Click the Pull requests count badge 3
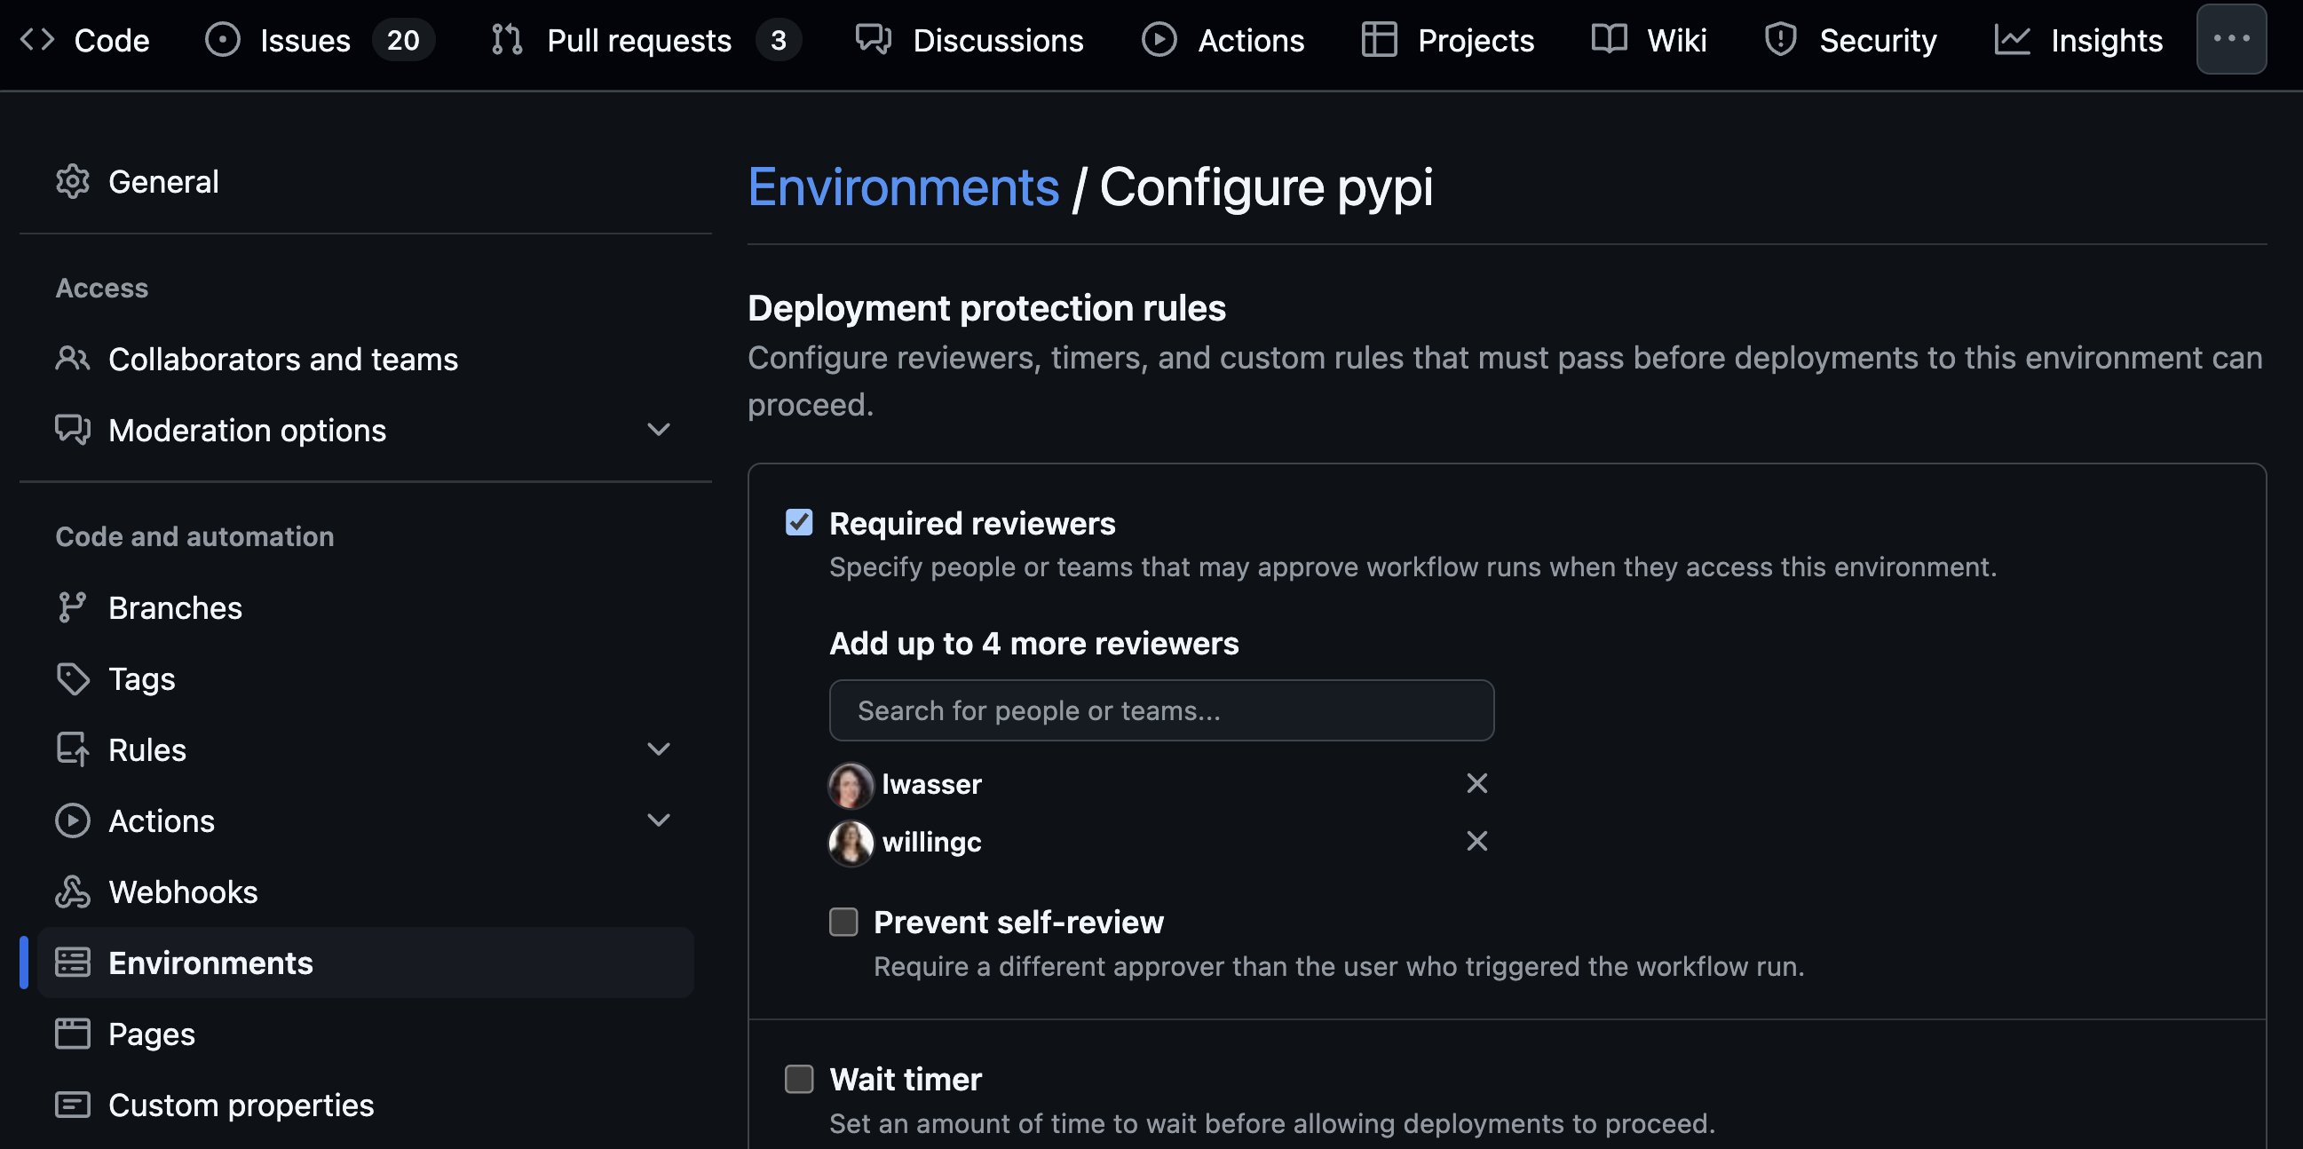 (779, 40)
